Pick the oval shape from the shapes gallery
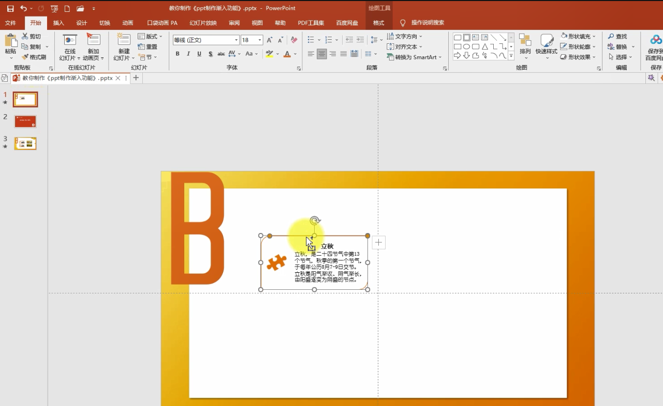The width and height of the screenshot is (663, 406). (x=466, y=46)
